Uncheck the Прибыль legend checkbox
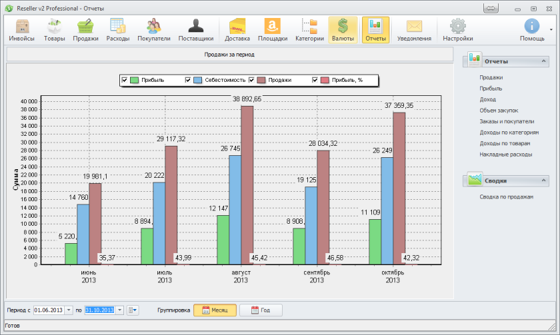560x335 pixels. click(124, 80)
